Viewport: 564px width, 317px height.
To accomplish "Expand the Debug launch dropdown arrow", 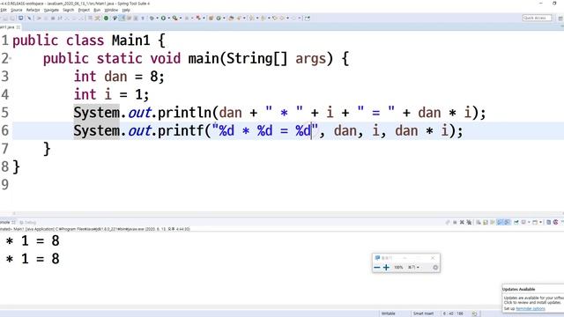I will click(x=157, y=18).
